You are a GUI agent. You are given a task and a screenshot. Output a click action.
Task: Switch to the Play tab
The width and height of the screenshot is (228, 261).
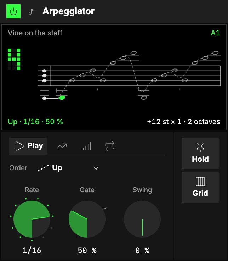(x=28, y=146)
